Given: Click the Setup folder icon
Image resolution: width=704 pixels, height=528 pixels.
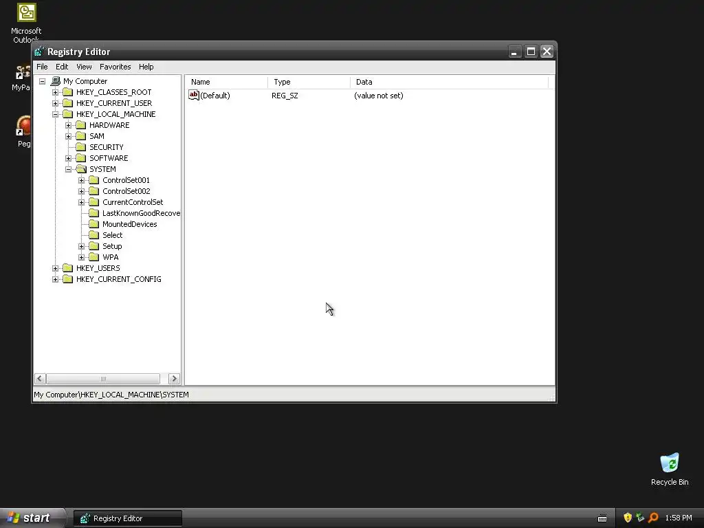Looking at the screenshot, I should point(93,246).
